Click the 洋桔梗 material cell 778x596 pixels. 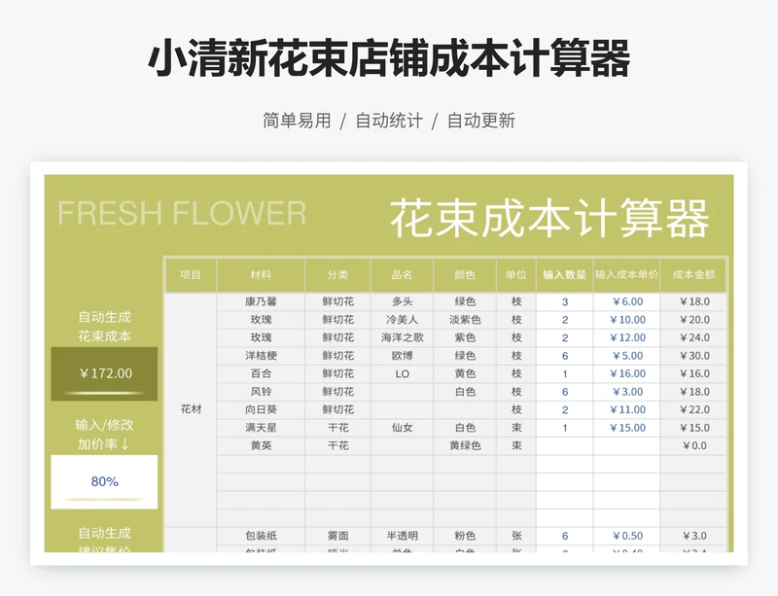(x=261, y=356)
